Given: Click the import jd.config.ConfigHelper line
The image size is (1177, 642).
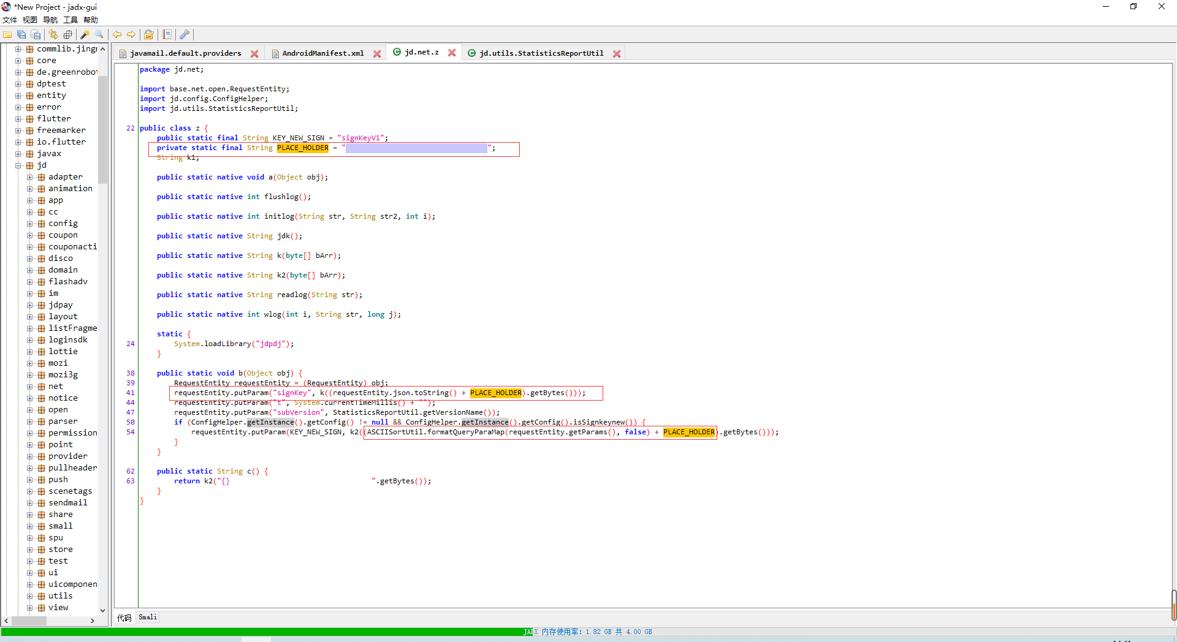Looking at the screenshot, I should [204, 99].
